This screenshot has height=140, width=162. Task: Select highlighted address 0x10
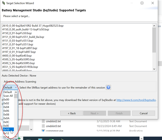[8, 129]
